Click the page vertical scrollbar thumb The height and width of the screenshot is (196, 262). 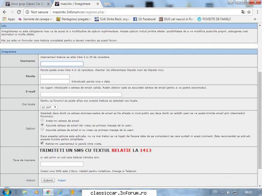pos(260,120)
